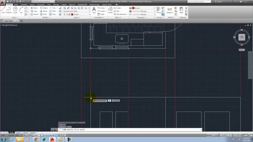Activate the Rotate command
This screenshot has height=142, width=253.
tap(44, 8)
